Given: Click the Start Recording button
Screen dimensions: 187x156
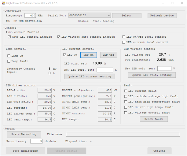Looking at the screenshot, I should (x=24, y=134).
